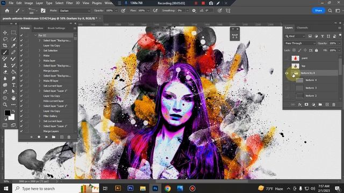Open the Kind filter dropdown in Layers

click(x=295, y=36)
